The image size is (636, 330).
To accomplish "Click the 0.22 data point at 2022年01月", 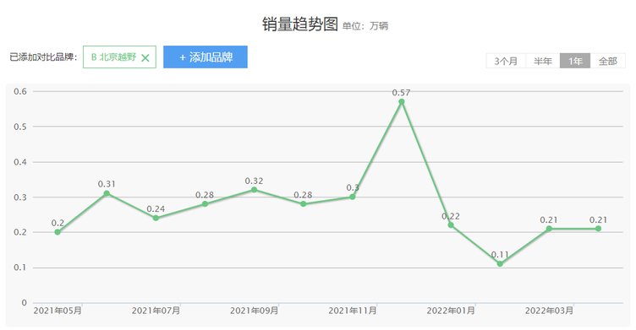I will pyautogui.click(x=451, y=225).
